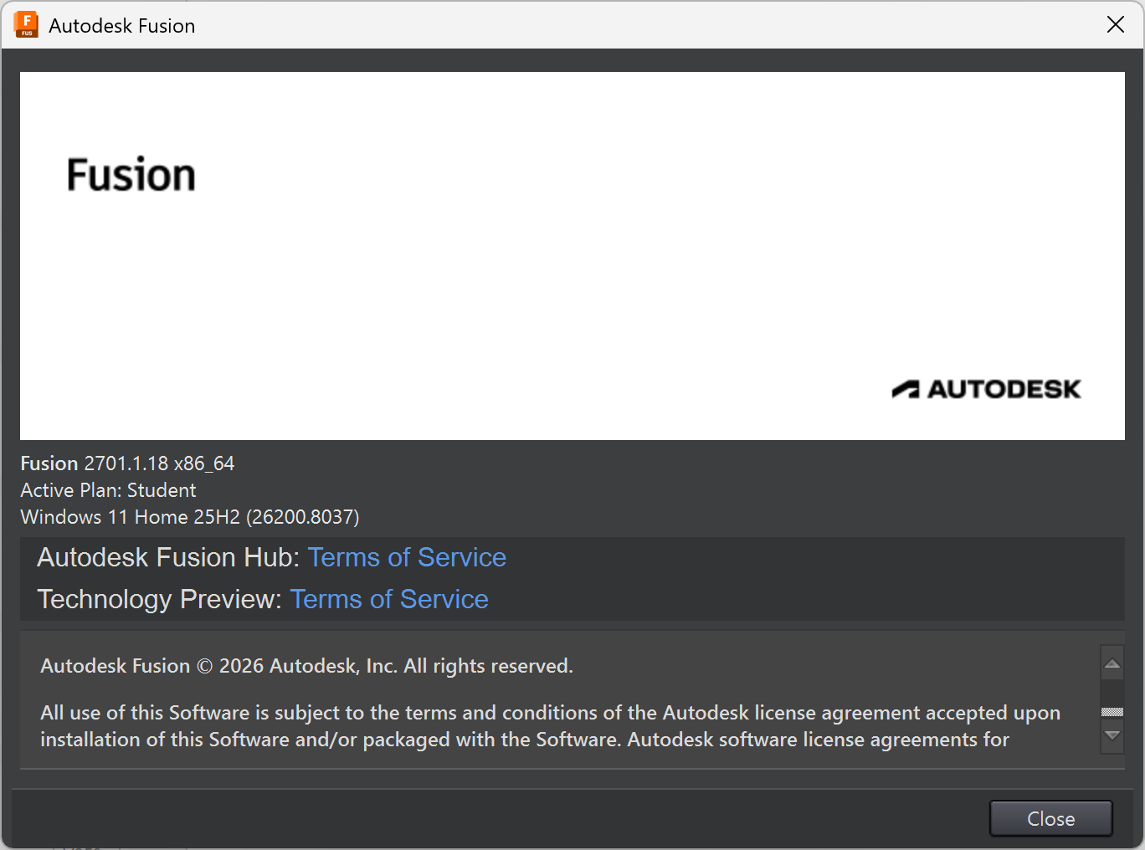This screenshot has width=1145, height=850.
Task: Open the Autodesk Fusion Hub Terms of Service
Action: pyautogui.click(x=407, y=557)
